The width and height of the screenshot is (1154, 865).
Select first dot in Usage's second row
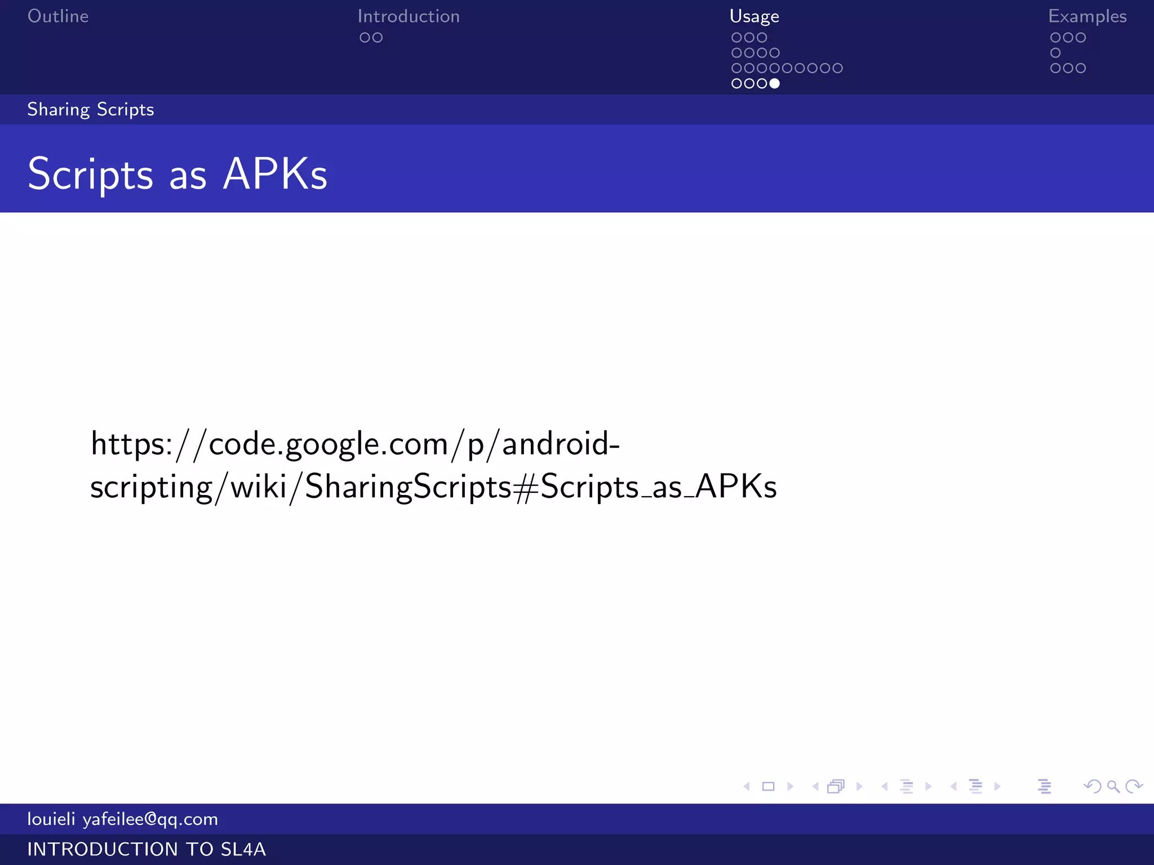pos(736,53)
